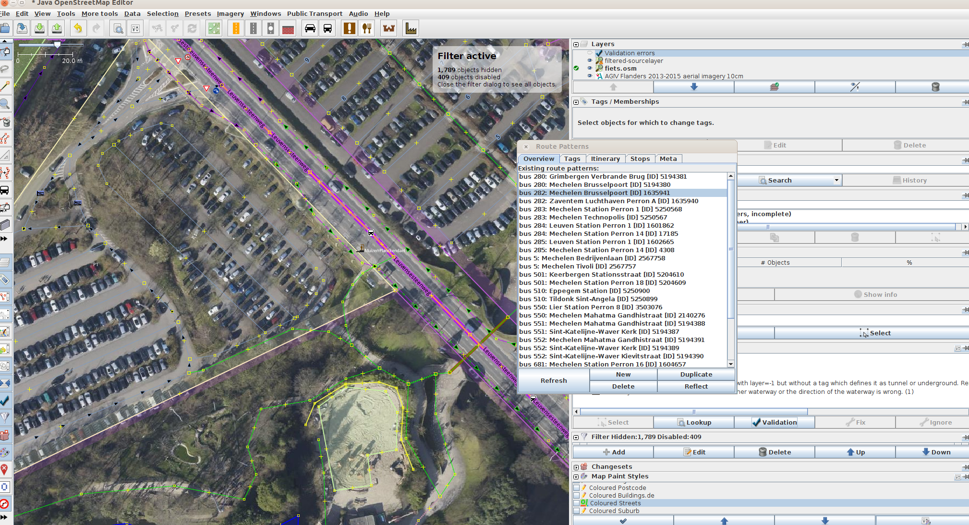The height and width of the screenshot is (525, 969).
Task: Adjust the map zoom slider
Action: click(x=57, y=45)
